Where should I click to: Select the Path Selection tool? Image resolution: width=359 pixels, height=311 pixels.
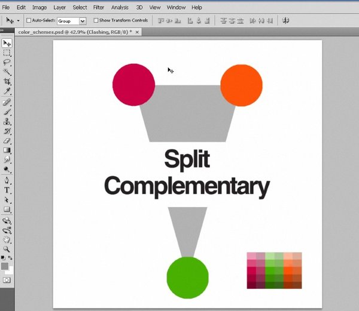pos(7,200)
